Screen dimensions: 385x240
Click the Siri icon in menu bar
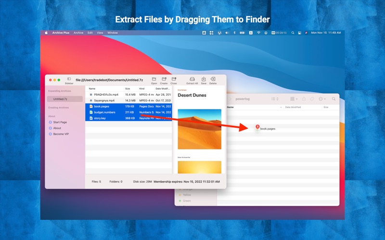click(x=306, y=33)
